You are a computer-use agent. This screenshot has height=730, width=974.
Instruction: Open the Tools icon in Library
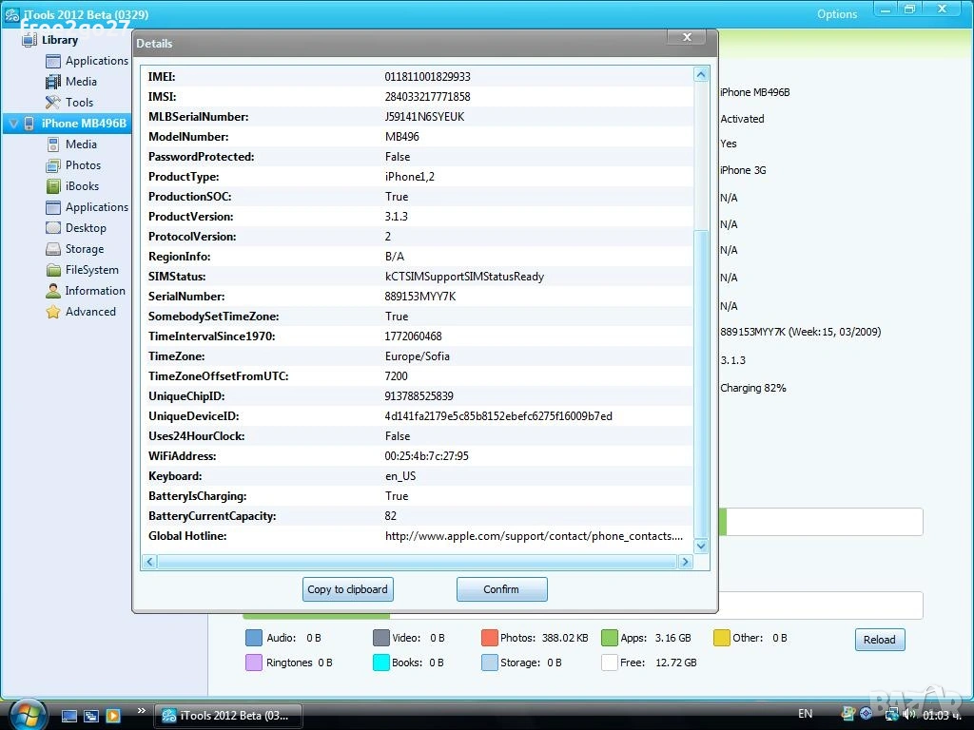(x=53, y=103)
